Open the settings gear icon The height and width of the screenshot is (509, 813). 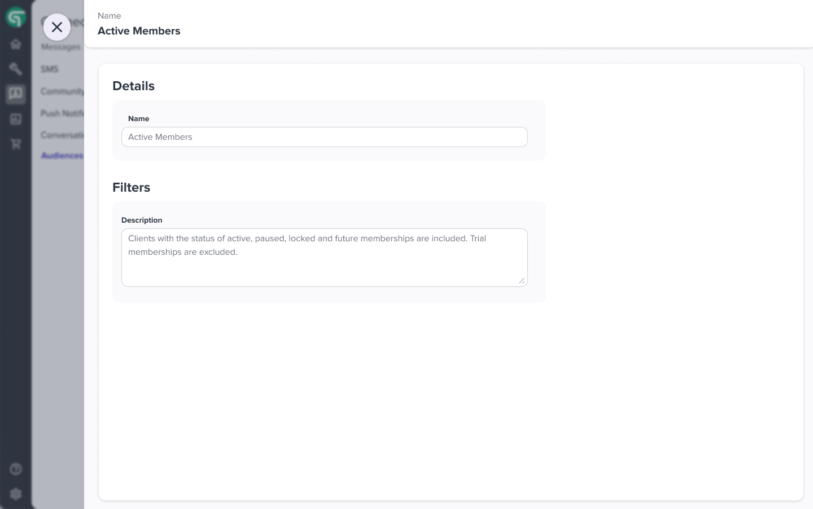16,494
